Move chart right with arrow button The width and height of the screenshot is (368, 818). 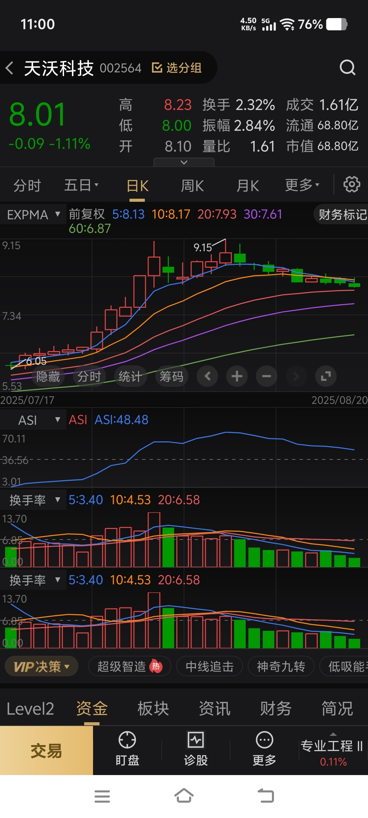coord(296,376)
